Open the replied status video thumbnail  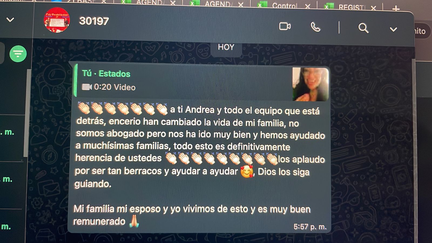click(310, 84)
